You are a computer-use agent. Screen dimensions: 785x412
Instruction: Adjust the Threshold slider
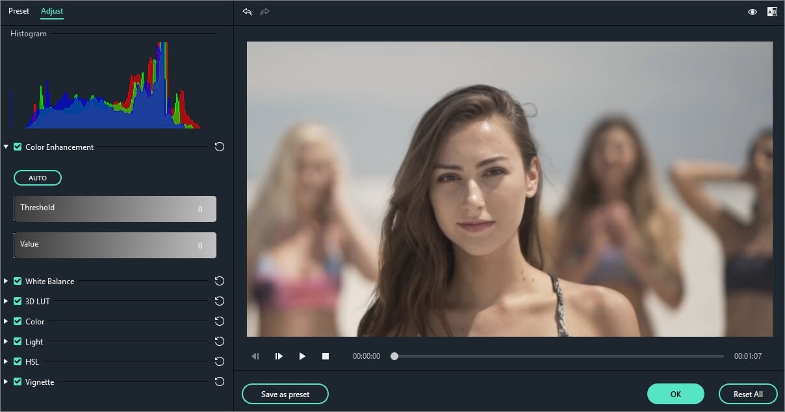click(115, 209)
